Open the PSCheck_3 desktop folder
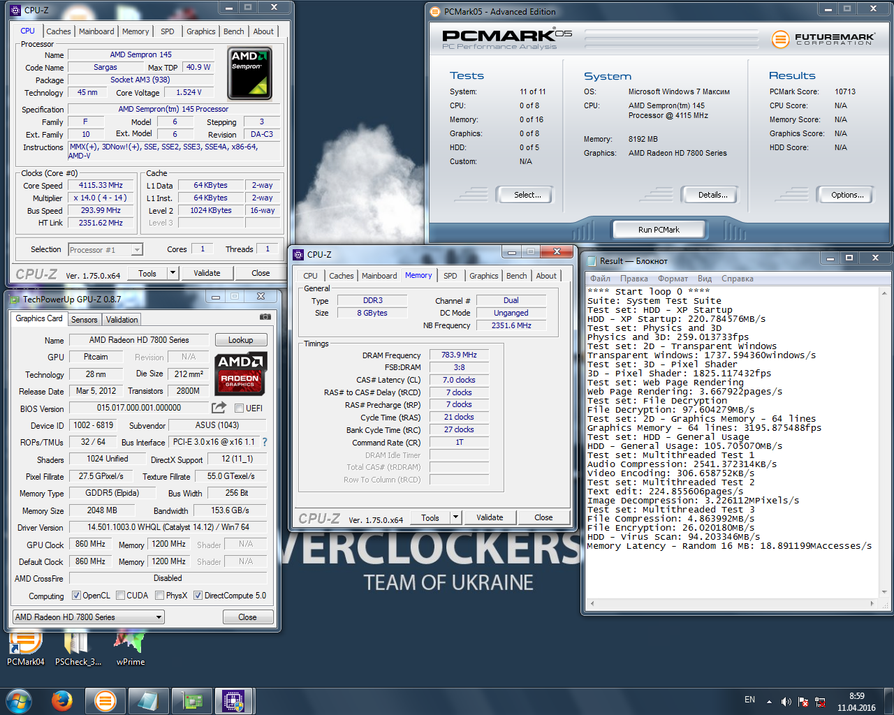Viewport: 894px width, 715px height. (78, 648)
